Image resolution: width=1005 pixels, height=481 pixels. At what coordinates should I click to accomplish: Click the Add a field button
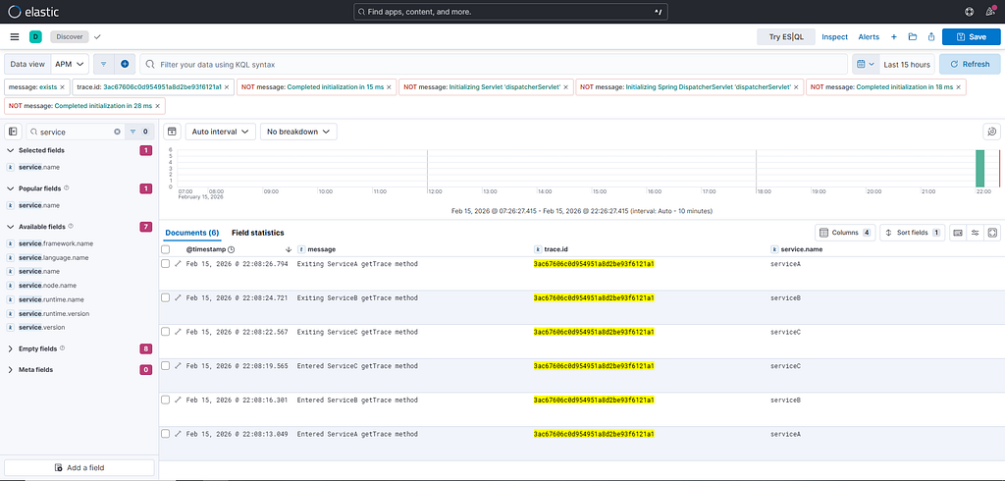click(79, 467)
